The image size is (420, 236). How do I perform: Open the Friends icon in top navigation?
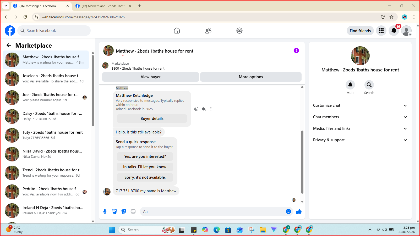click(208, 31)
